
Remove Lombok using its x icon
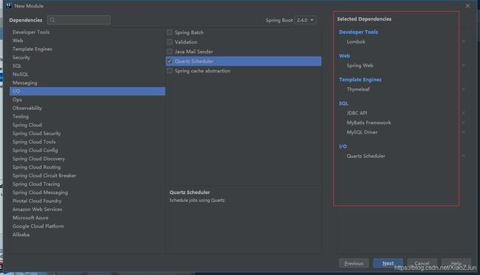464,41
